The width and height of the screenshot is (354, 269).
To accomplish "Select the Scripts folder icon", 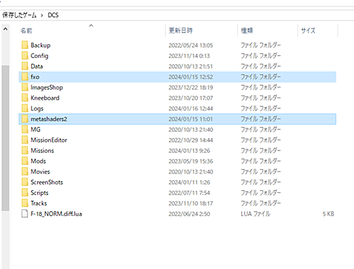I will pyautogui.click(x=25, y=193).
